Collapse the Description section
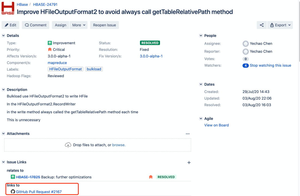Image resolution: width=300 pixels, height=196 pixels. (4, 90)
